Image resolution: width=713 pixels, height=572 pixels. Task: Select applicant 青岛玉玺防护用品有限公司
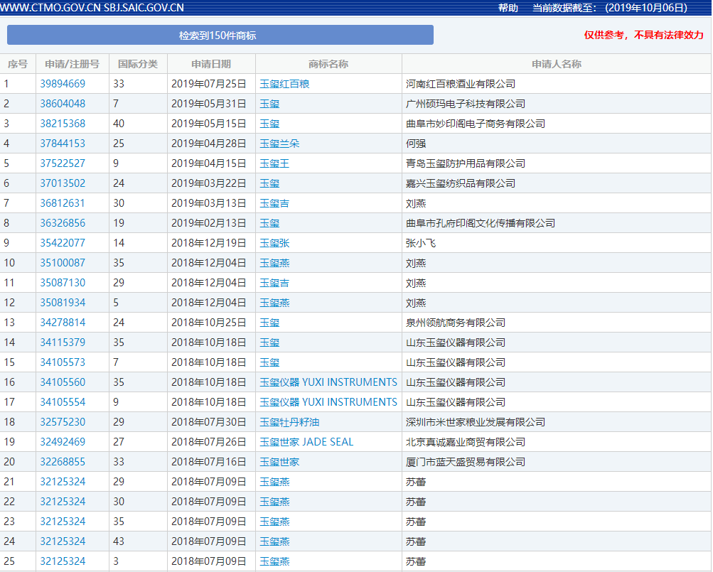pos(466,163)
